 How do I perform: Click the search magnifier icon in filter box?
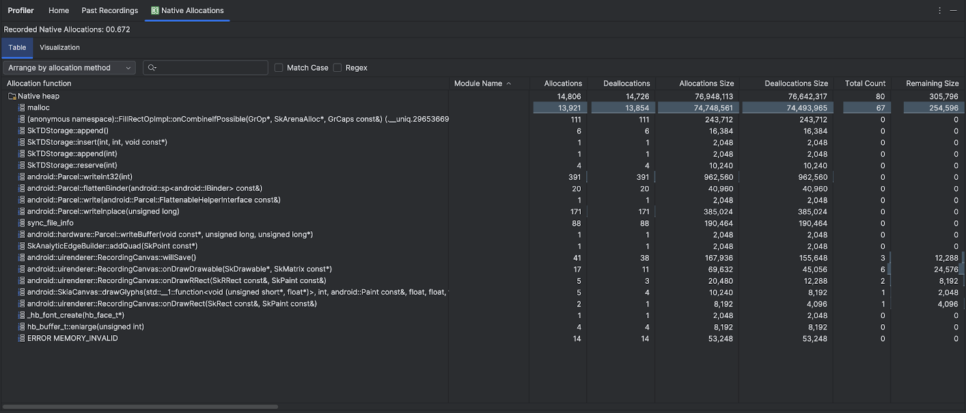coord(152,68)
